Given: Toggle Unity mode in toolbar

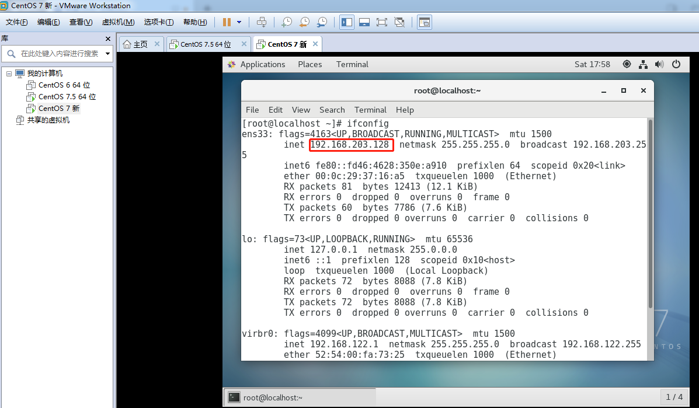Looking at the screenshot, I should 399,22.
